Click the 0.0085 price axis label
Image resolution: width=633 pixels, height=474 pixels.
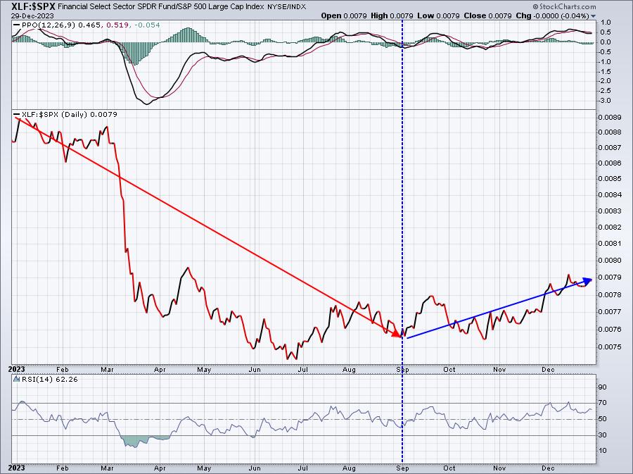coord(610,179)
